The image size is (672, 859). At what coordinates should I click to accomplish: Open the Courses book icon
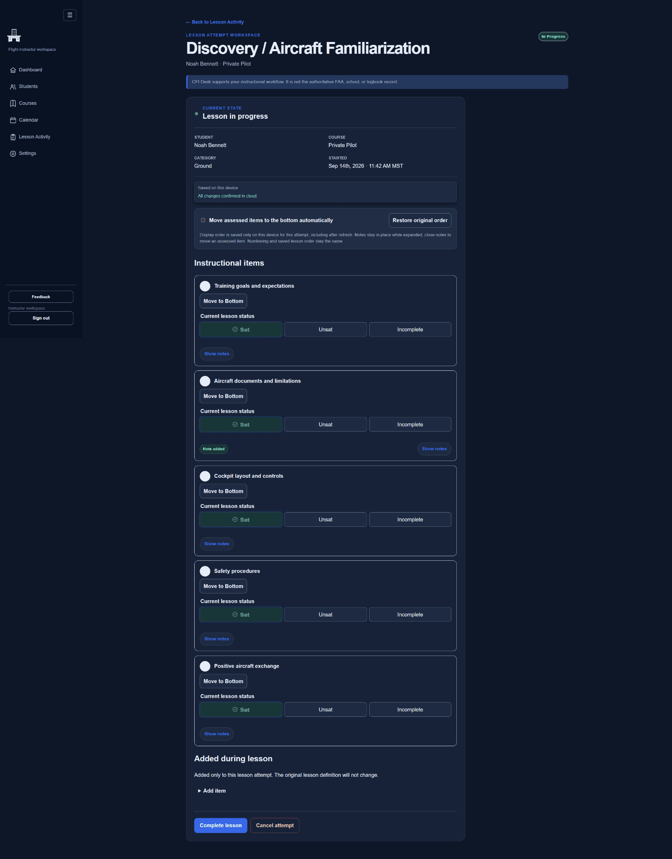coord(13,104)
